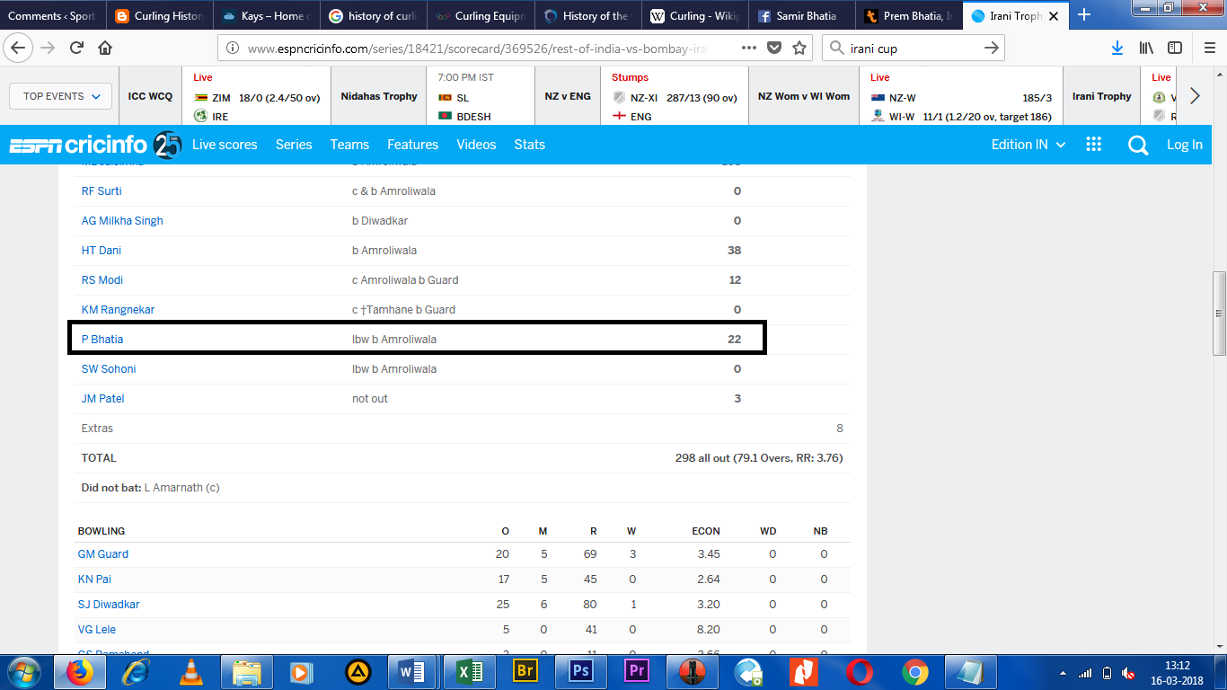1227x690 pixels.
Task: Bookmark this page with star icon
Action: (x=799, y=49)
